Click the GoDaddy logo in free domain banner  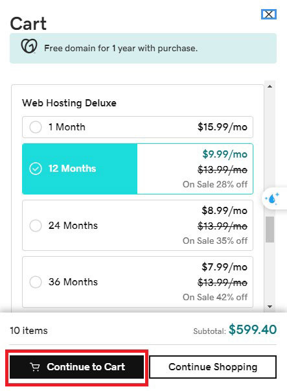click(29, 46)
